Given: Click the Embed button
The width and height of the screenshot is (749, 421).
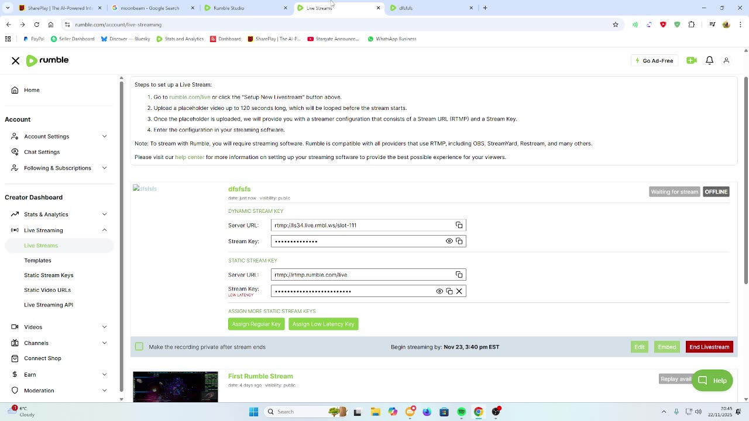Looking at the screenshot, I should [x=666, y=347].
